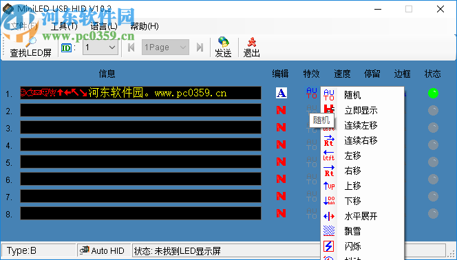Click the red N edit icon in row 6
The width and height of the screenshot is (457, 260).
point(281,179)
